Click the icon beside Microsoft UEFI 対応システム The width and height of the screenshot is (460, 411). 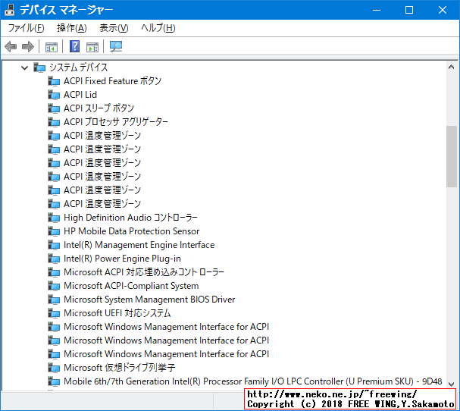coord(54,313)
